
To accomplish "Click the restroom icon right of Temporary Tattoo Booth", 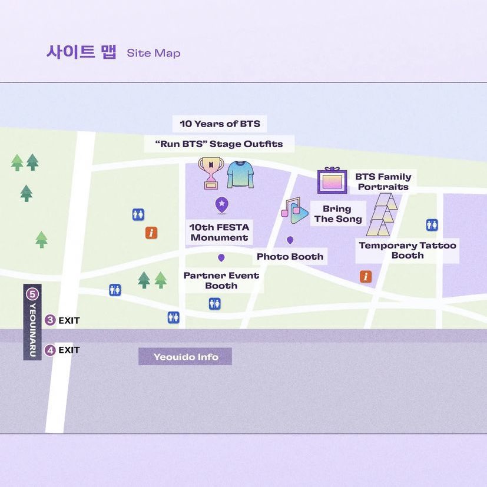I will pyautogui.click(x=432, y=225).
